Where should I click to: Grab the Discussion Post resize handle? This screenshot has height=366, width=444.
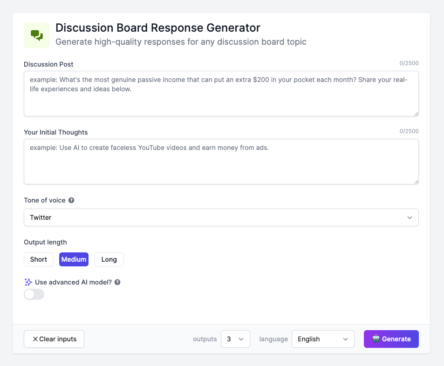416,114
